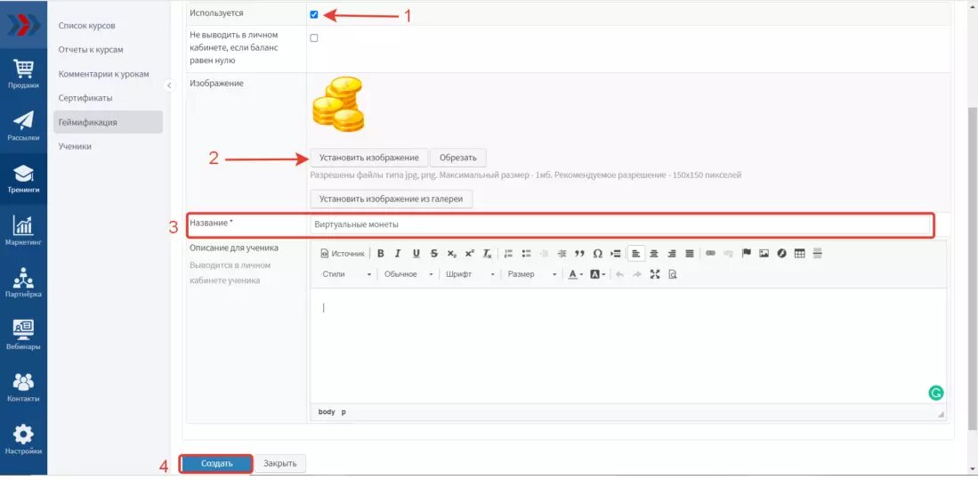This screenshot has width=978, height=480.
Task: Click the p tag in editor path
Action: click(344, 412)
